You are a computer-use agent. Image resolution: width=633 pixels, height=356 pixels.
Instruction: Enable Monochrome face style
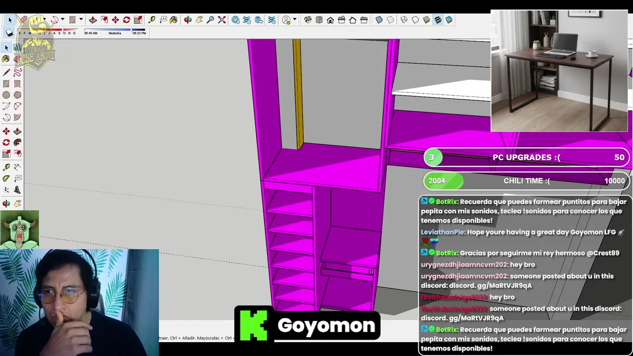pos(449,20)
